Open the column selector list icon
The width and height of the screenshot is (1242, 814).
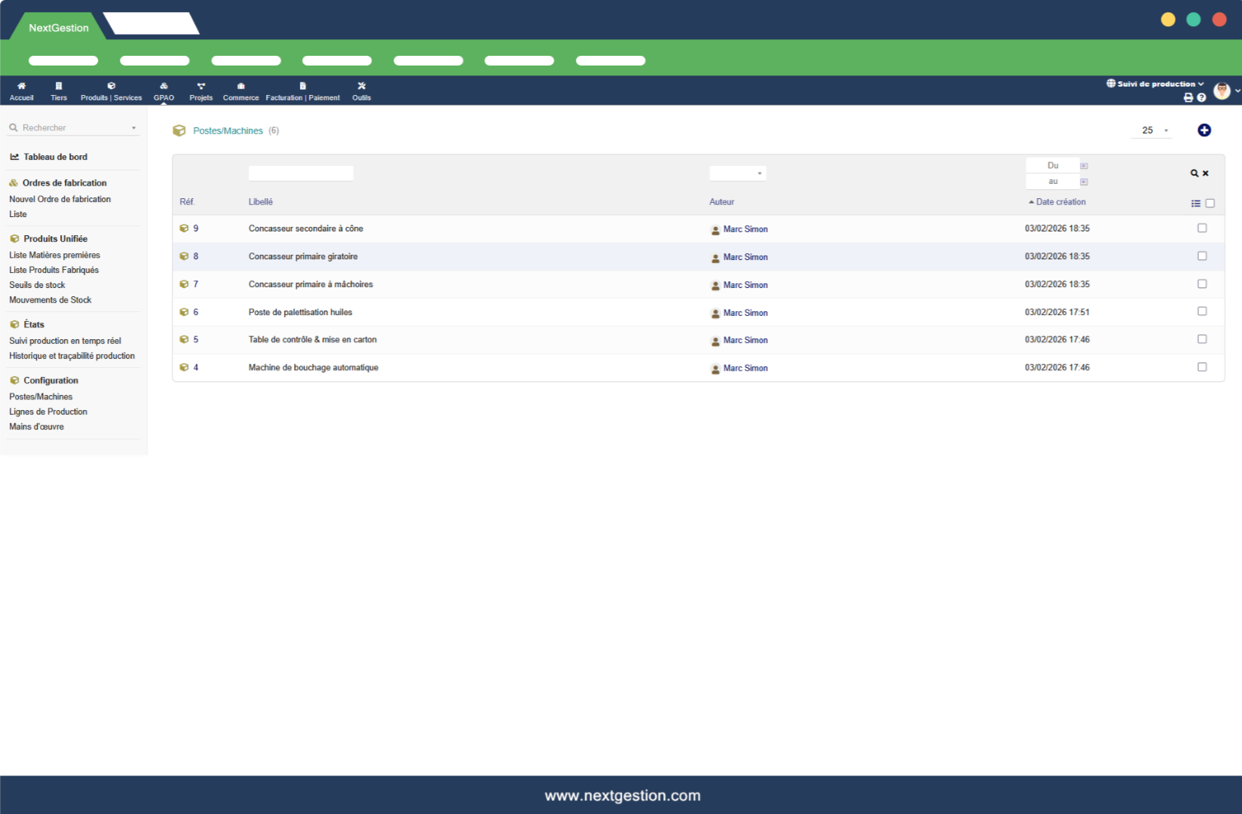click(1195, 203)
